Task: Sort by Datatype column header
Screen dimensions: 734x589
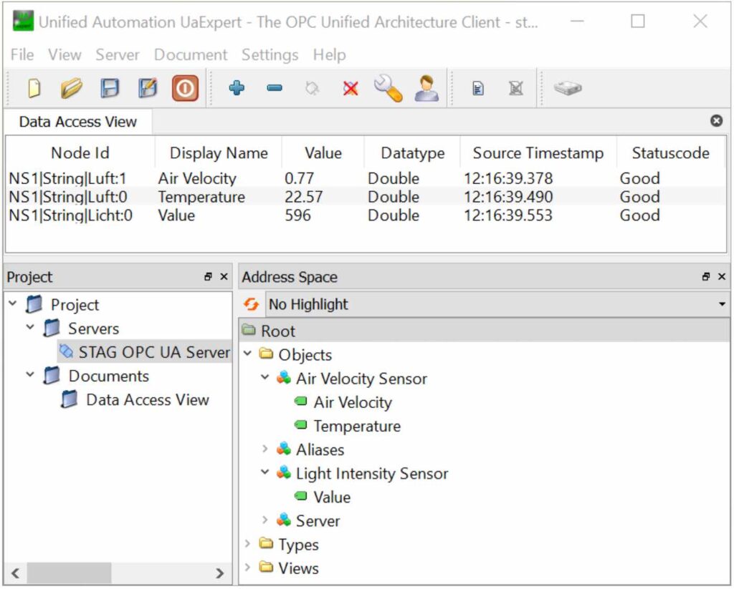Action: tap(412, 153)
